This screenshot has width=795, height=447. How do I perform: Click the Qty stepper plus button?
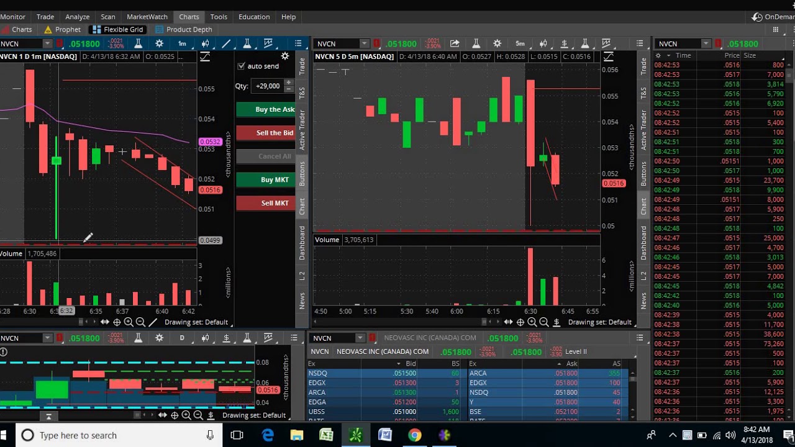pyautogui.click(x=288, y=83)
